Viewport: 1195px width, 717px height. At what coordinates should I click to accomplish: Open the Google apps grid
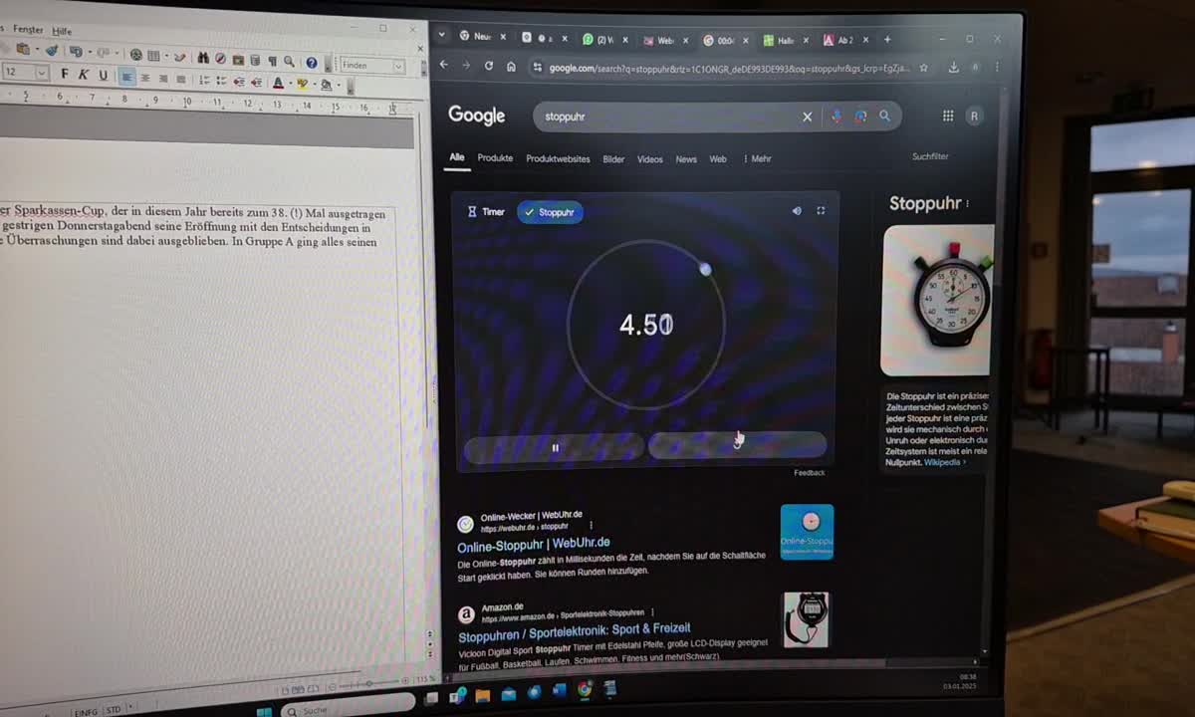(948, 117)
